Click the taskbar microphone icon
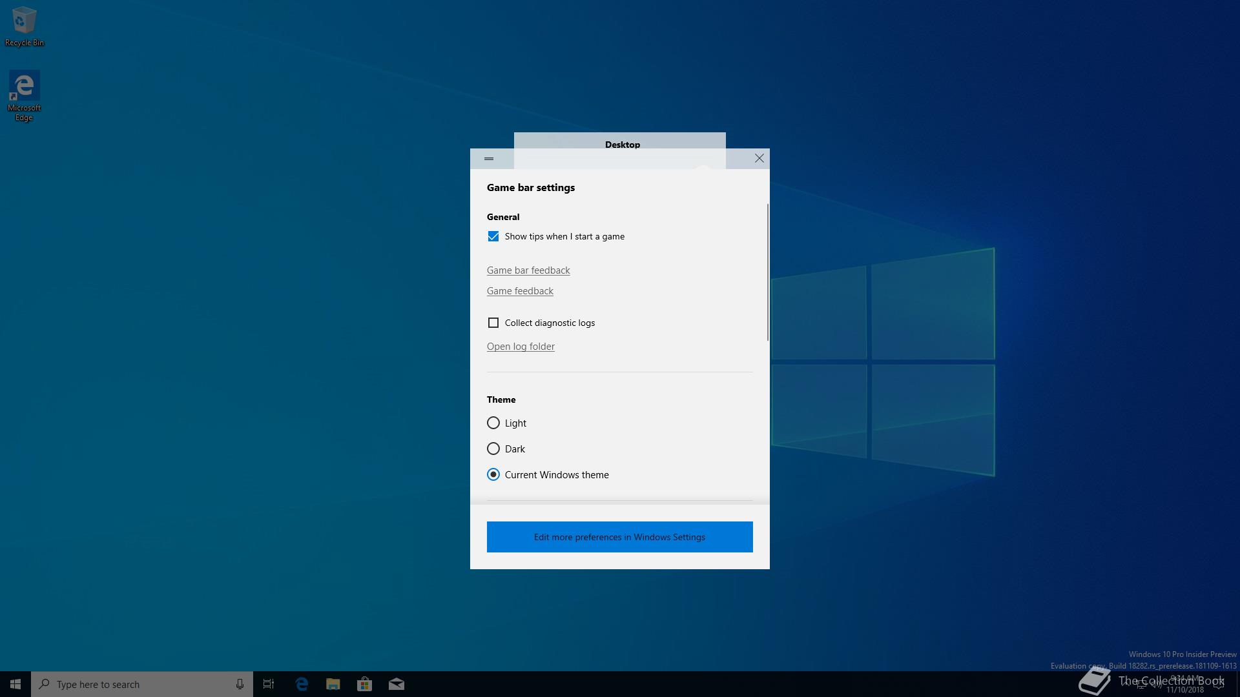This screenshot has width=1240, height=697. 240,684
